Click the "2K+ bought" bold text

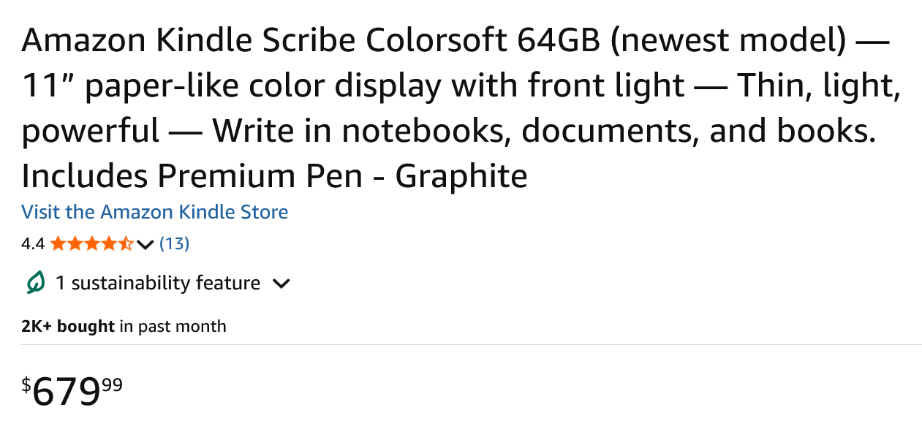[68, 326]
